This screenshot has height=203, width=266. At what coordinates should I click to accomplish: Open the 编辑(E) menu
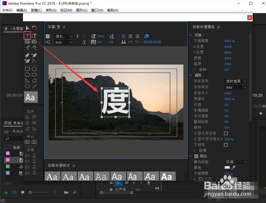click(22, 10)
